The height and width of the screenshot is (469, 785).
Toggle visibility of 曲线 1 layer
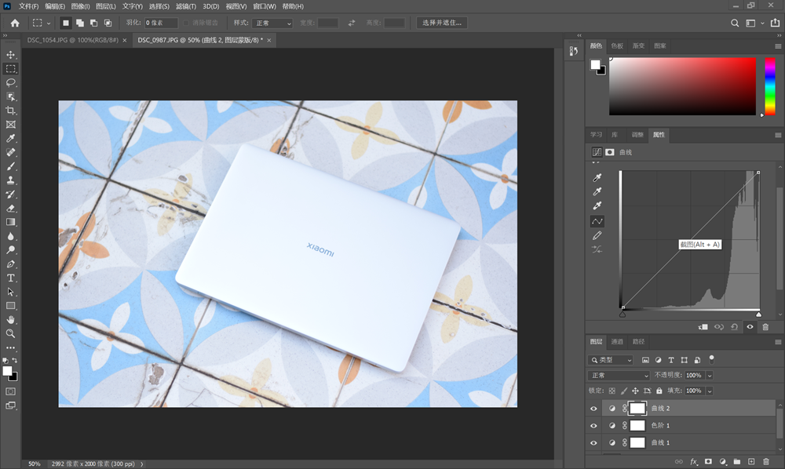[593, 442]
